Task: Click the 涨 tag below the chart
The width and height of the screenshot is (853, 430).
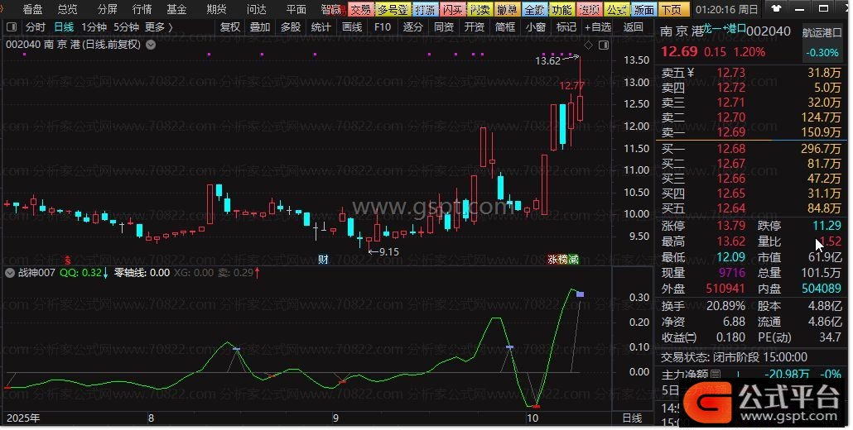Action: [552, 259]
